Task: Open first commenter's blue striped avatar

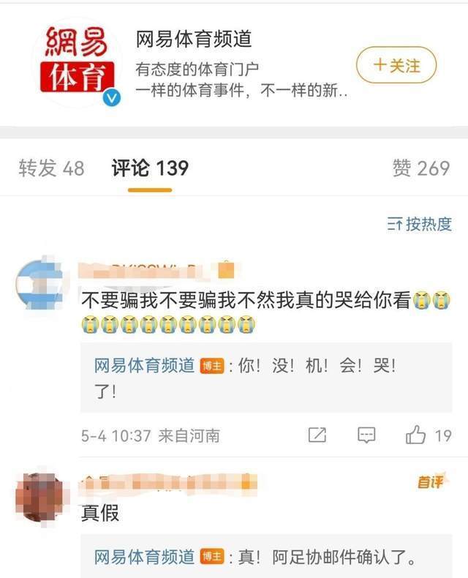Action: 39,284
